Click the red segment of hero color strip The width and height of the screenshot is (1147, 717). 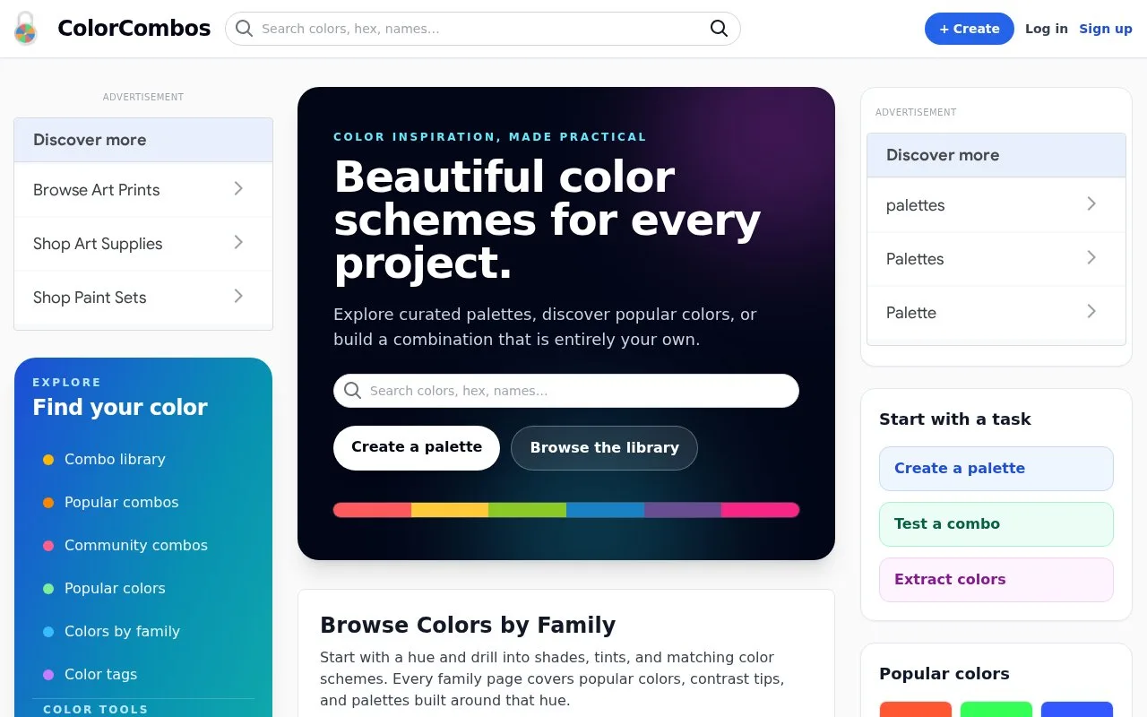coord(372,510)
